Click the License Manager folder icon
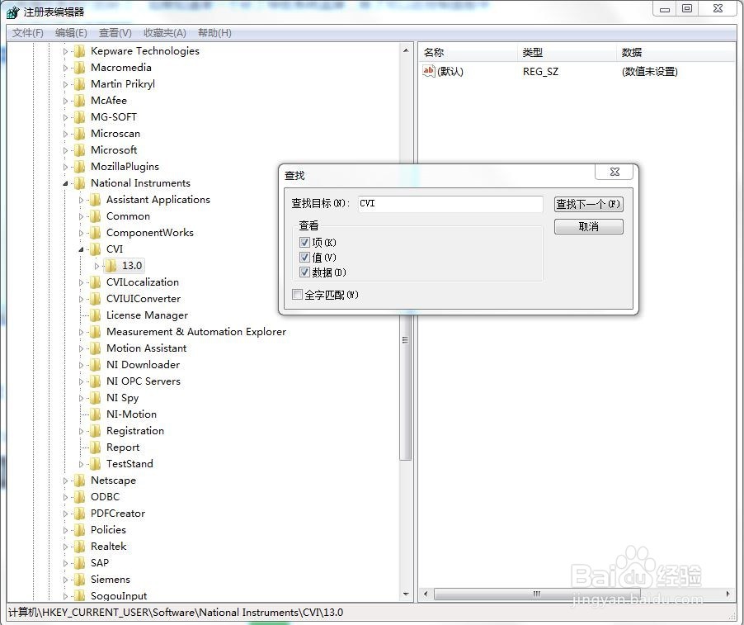The image size is (744, 625). click(96, 315)
